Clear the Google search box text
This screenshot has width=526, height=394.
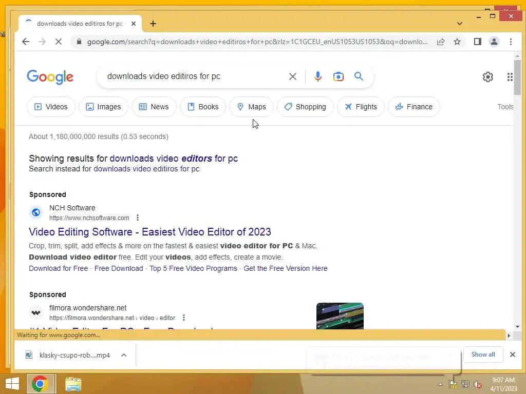point(292,76)
